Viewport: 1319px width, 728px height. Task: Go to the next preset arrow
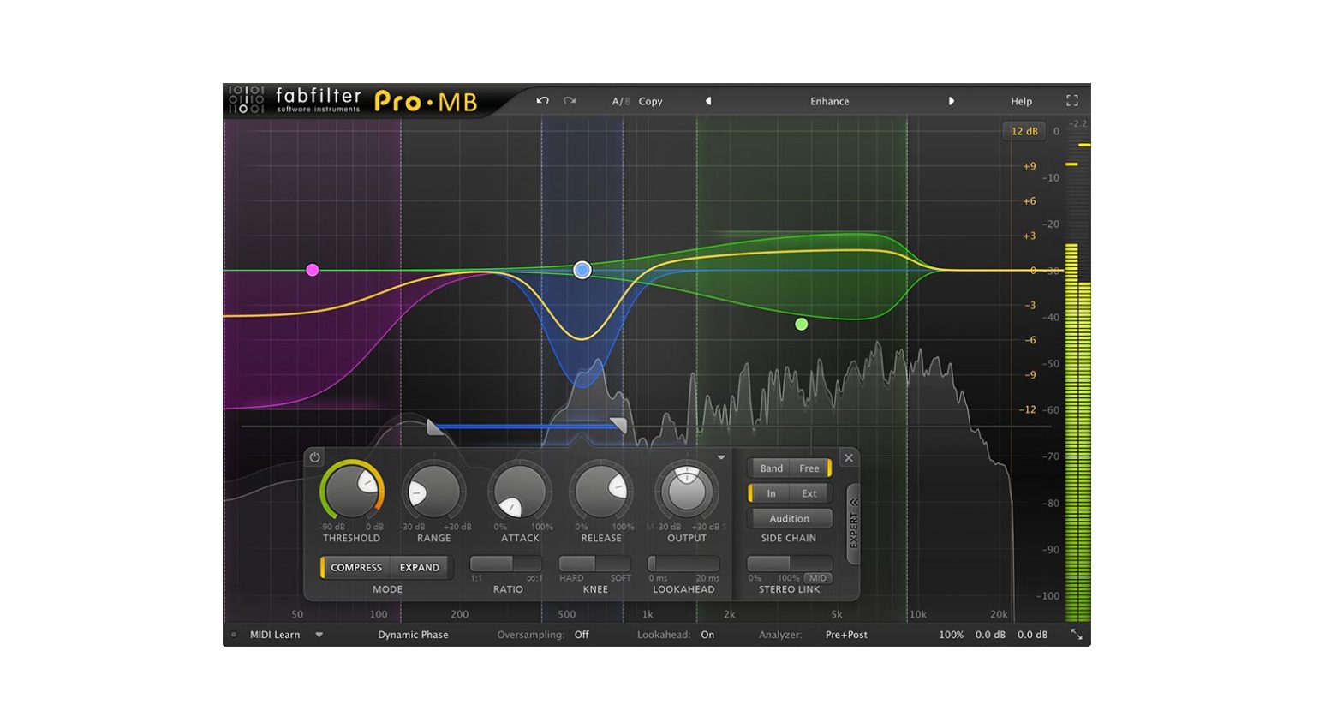pos(951,101)
